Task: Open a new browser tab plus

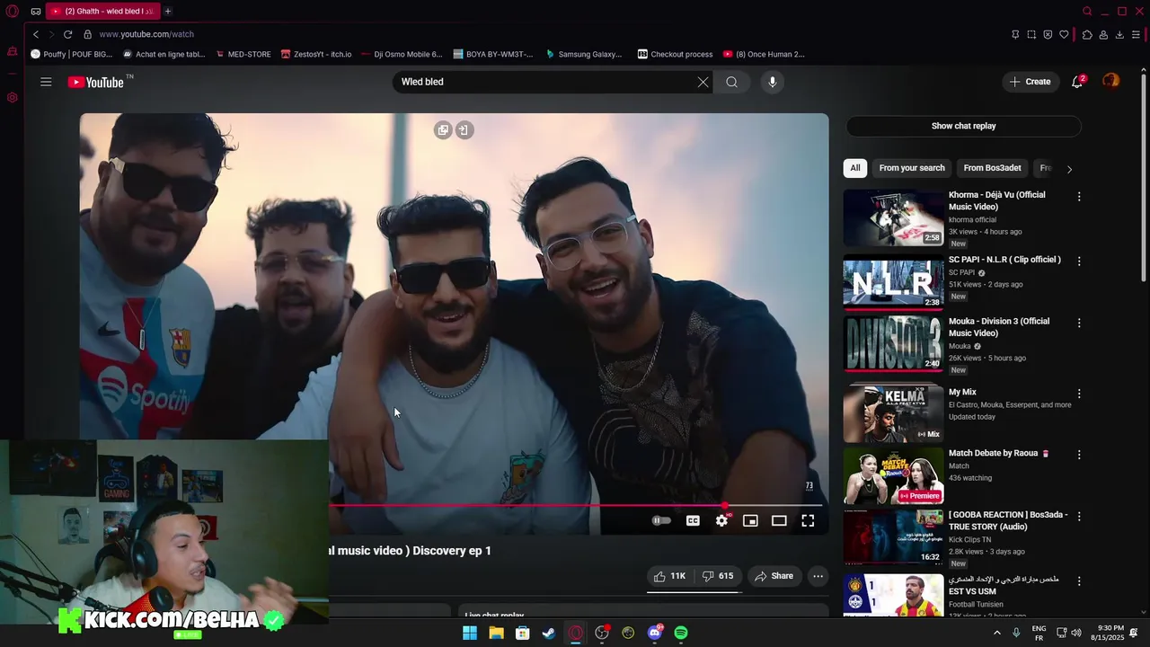Action: 167,11
